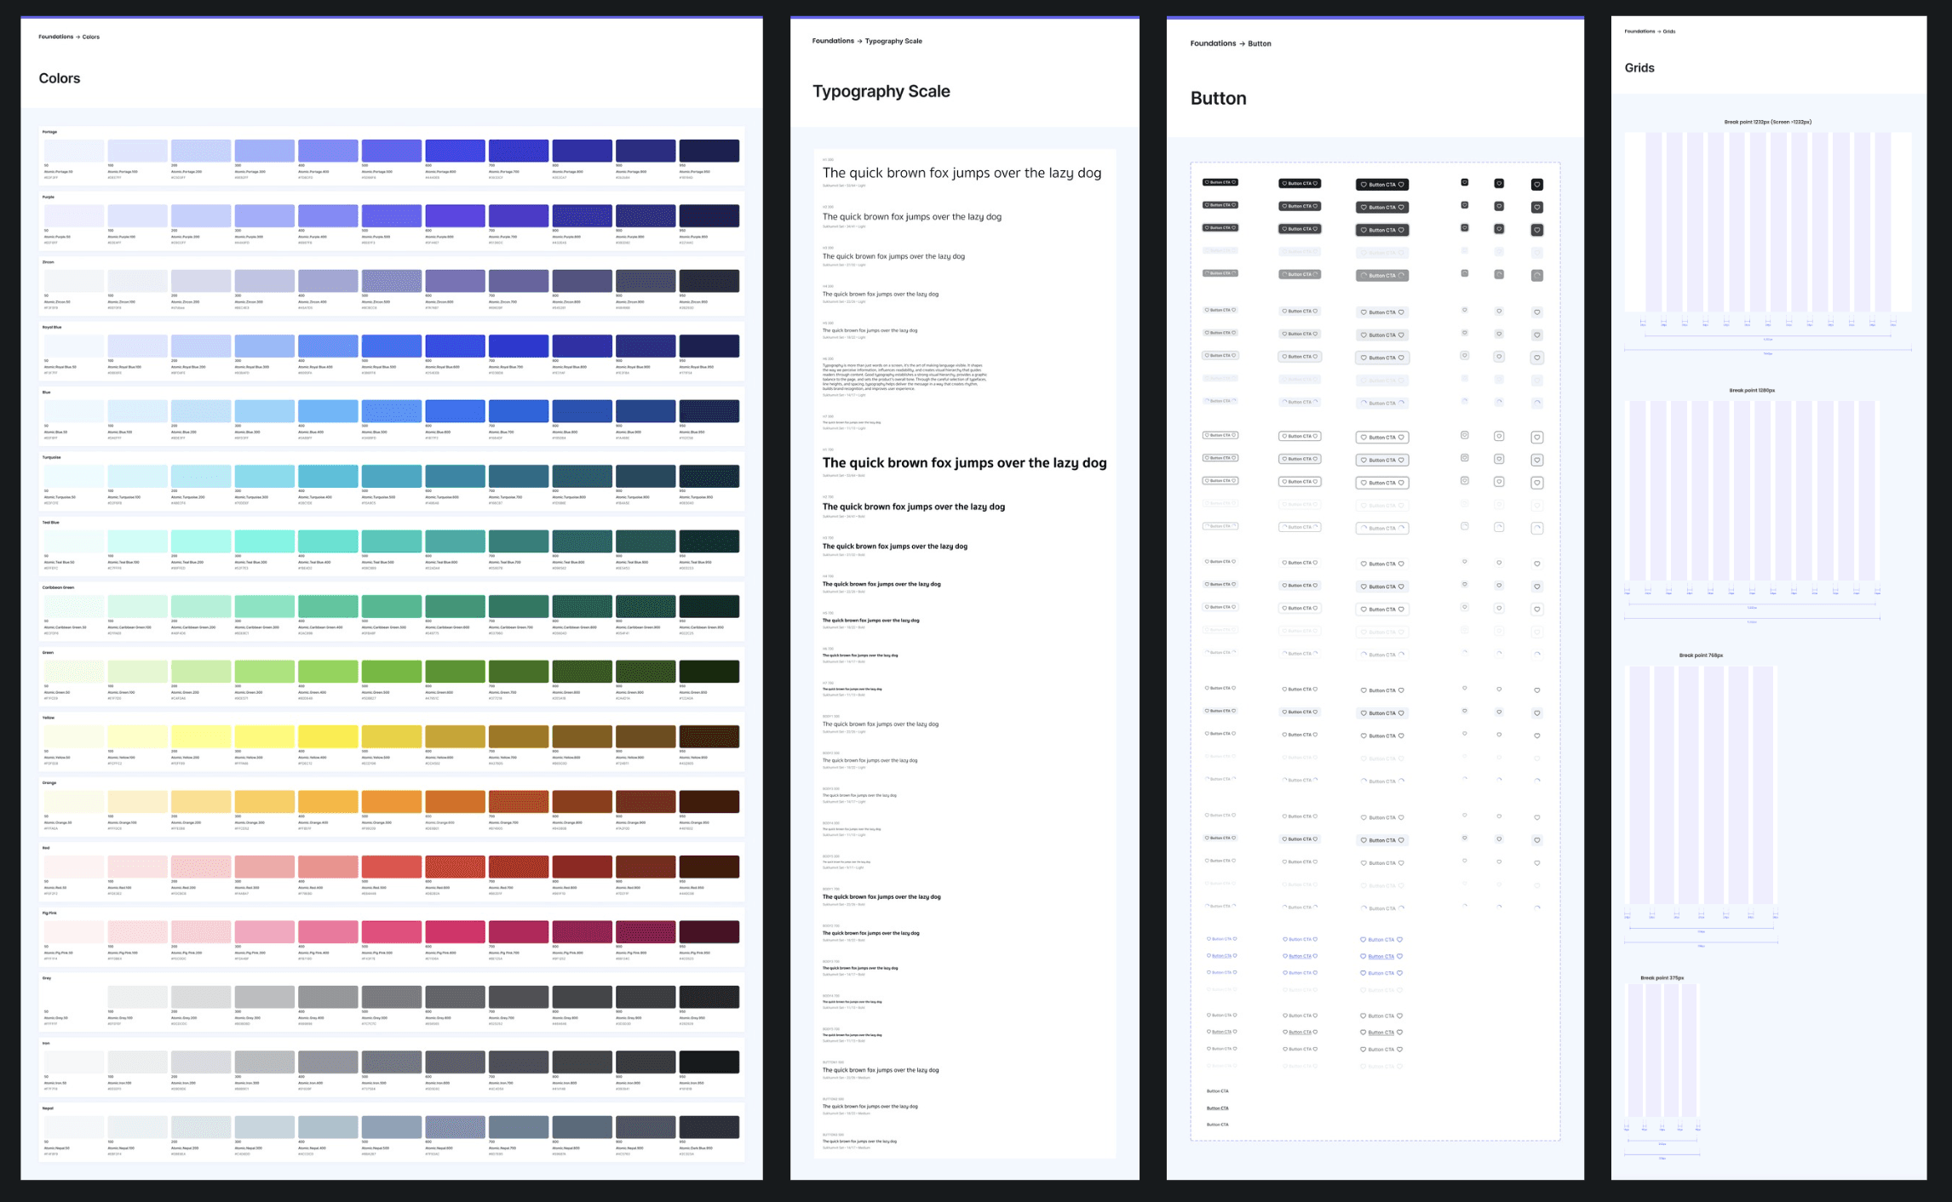Click the medium black heart icon button in the top row

[1499, 184]
